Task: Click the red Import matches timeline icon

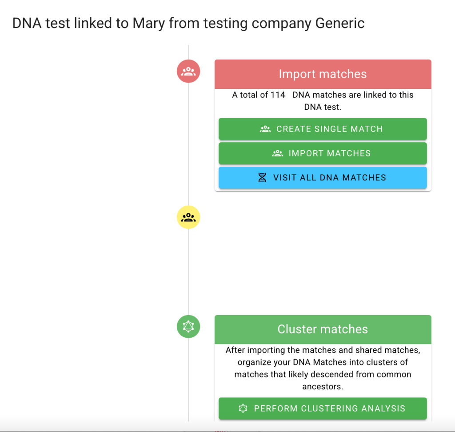Action: (x=188, y=71)
